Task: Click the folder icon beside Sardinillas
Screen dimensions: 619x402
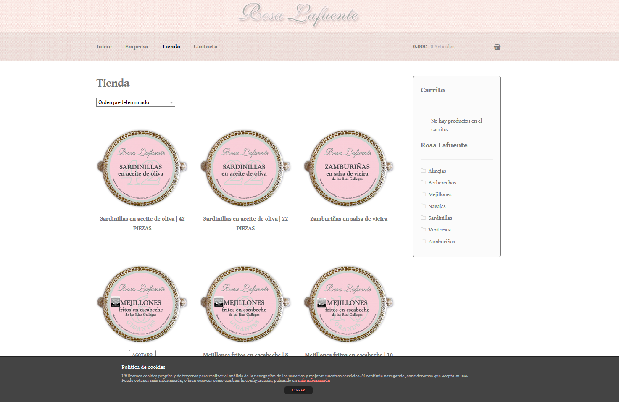Action: tap(423, 218)
